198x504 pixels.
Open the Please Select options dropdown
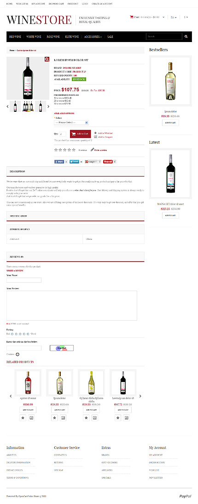[x=71, y=122]
